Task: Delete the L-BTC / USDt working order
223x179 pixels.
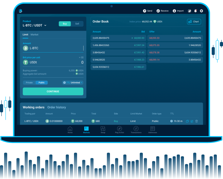Action: tap(197, 121)
